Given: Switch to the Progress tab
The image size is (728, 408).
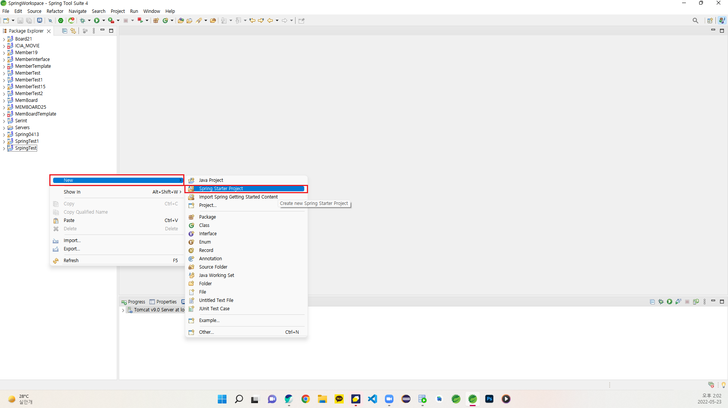Looking at the screenshot, I should pyautogui.click(x=133, y=302).
